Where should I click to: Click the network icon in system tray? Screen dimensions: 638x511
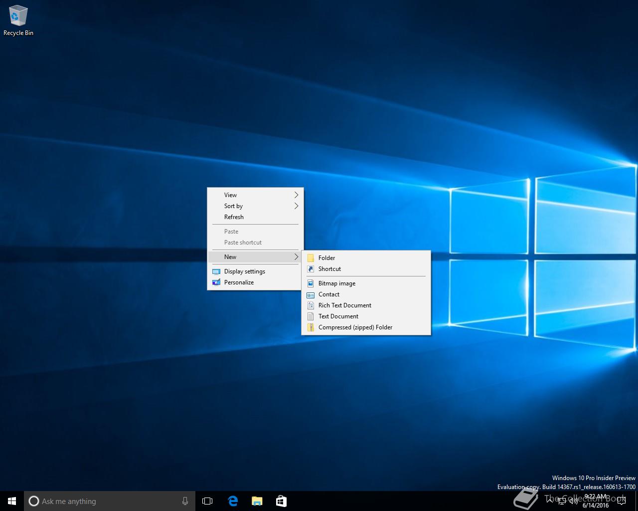(x=562, y=502)
